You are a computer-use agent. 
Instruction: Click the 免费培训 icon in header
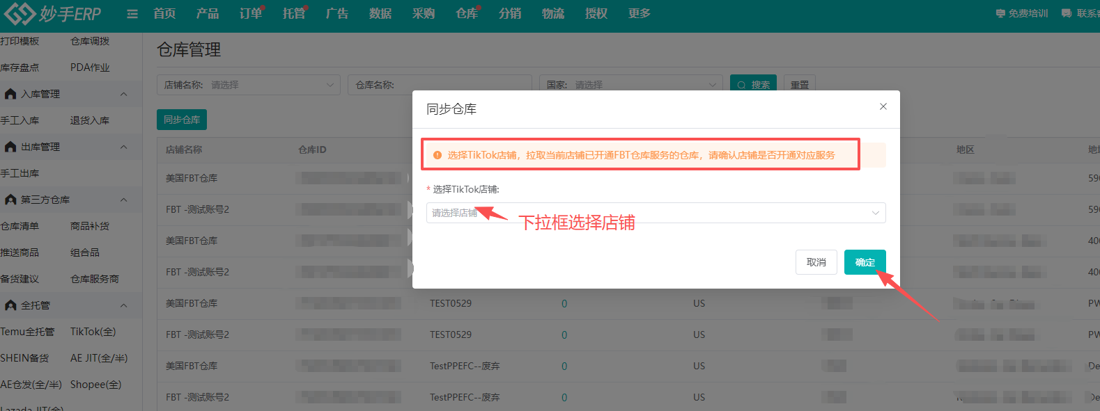(x=1000, y=13)
